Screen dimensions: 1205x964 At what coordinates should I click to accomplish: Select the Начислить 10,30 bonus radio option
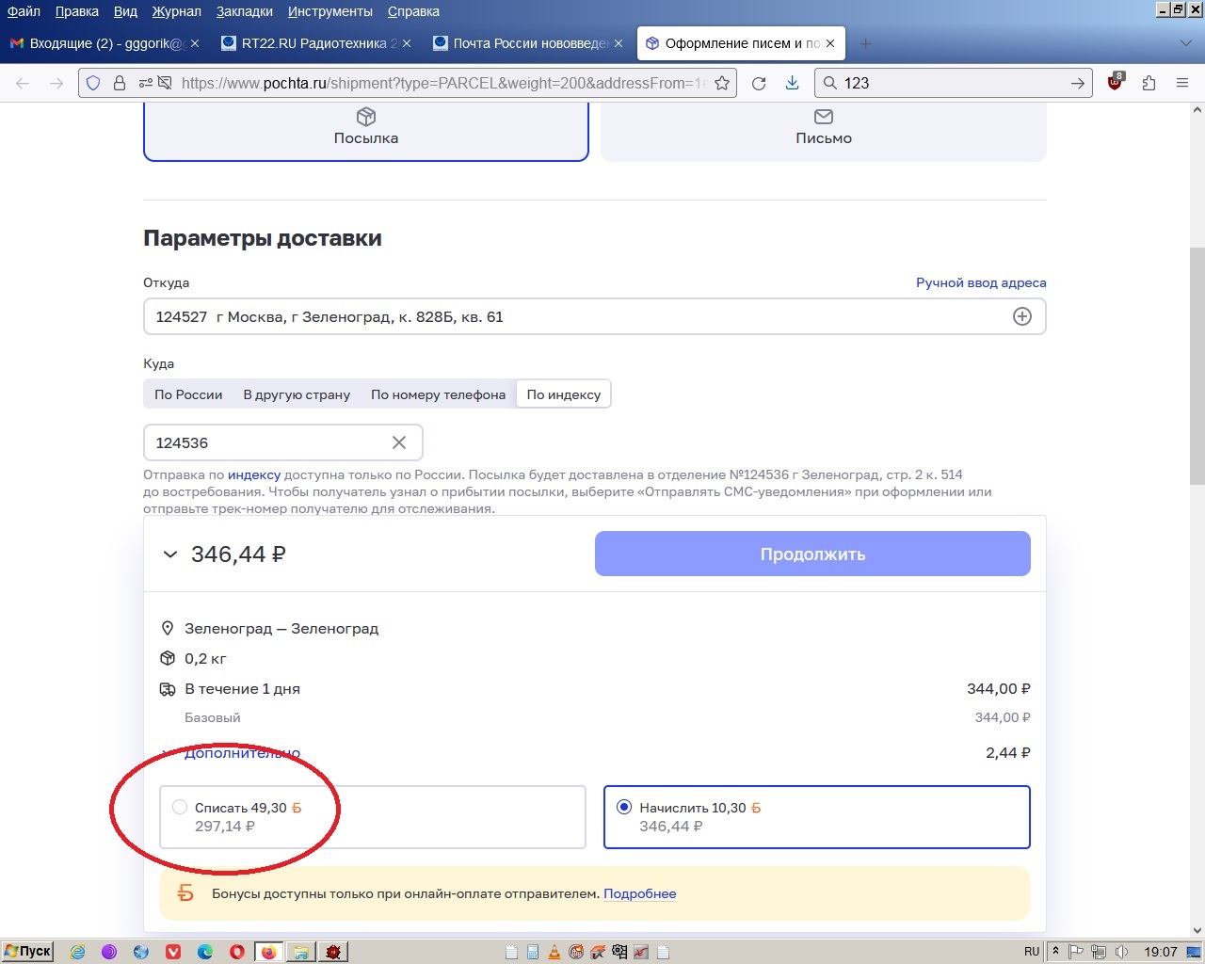point(623,807)
